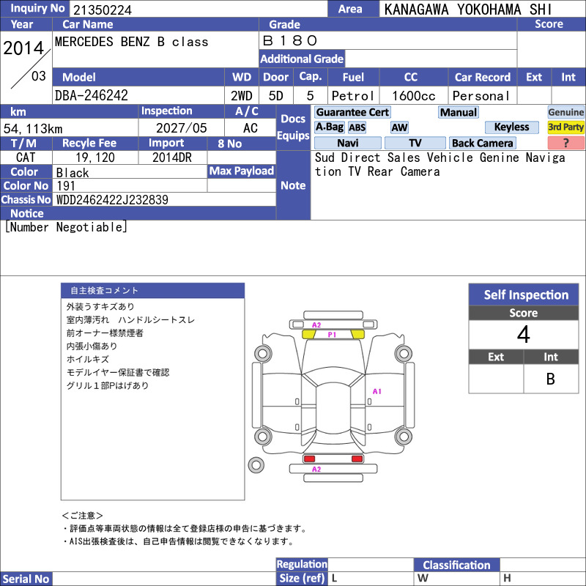Click the comment モデルイヤー保証書で確認

[118, 373]
